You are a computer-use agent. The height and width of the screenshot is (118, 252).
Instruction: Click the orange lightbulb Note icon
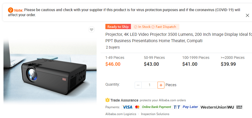(10, 10)
